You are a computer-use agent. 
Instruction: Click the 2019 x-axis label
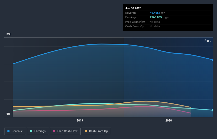tap(80, 120)
